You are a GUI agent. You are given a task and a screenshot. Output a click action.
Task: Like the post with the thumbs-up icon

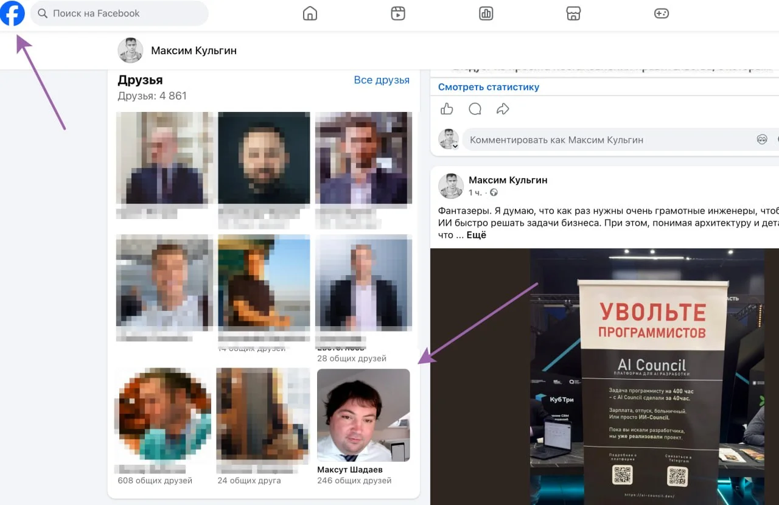click(x=447, y=109)
